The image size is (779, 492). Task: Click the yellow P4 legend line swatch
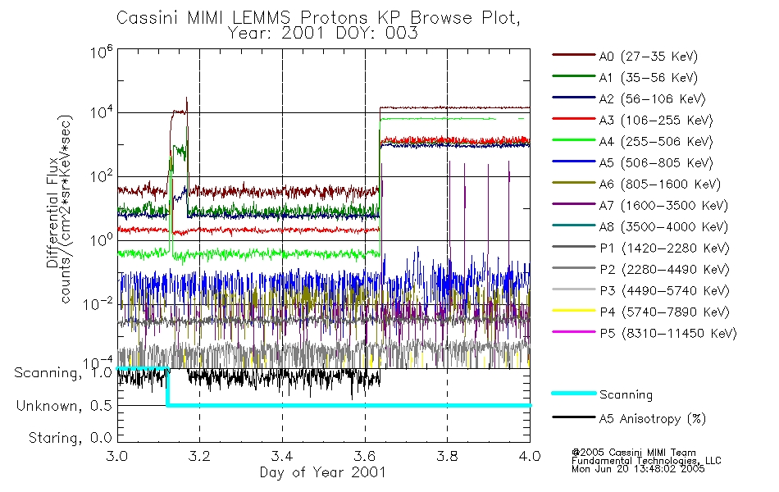pos(573,311)
